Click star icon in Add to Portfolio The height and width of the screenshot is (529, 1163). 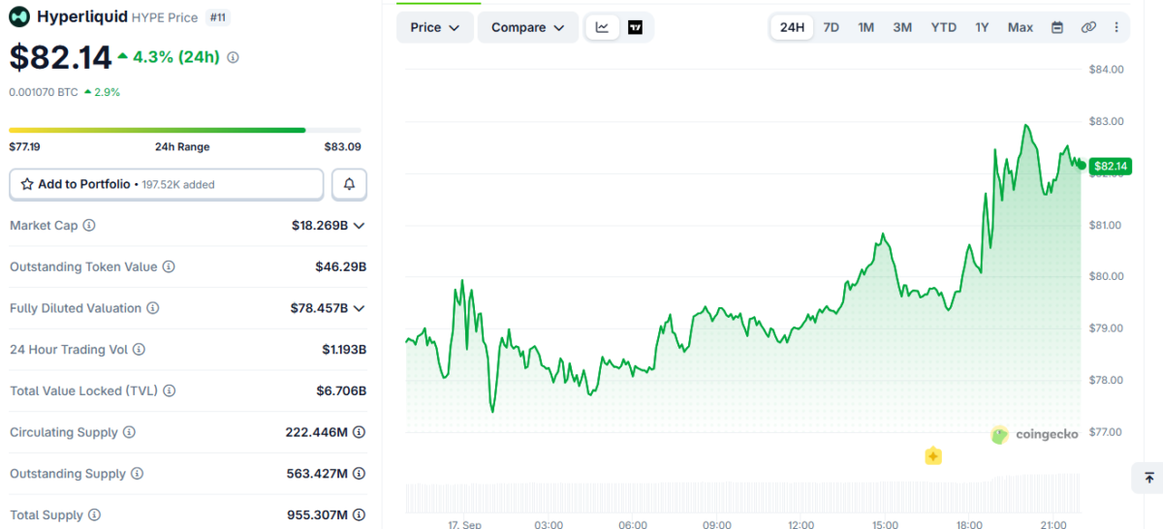coord(27,184)
